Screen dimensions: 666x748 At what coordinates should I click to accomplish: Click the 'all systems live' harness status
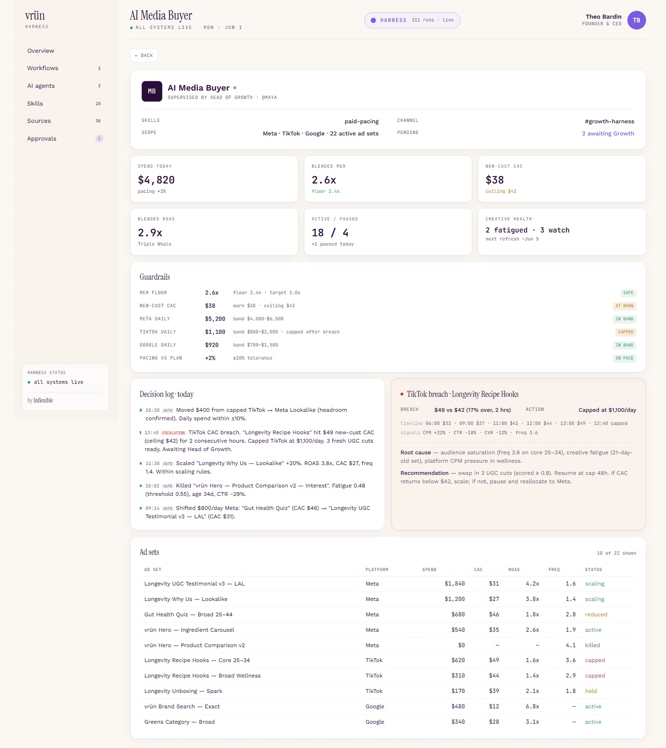click(58, 382)
